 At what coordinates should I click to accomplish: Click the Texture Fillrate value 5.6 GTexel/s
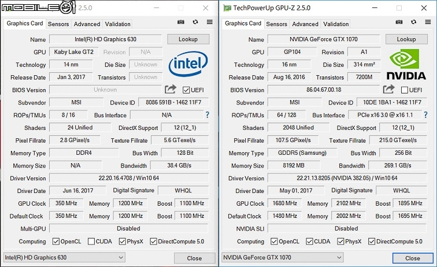click(x=180, y=140)
